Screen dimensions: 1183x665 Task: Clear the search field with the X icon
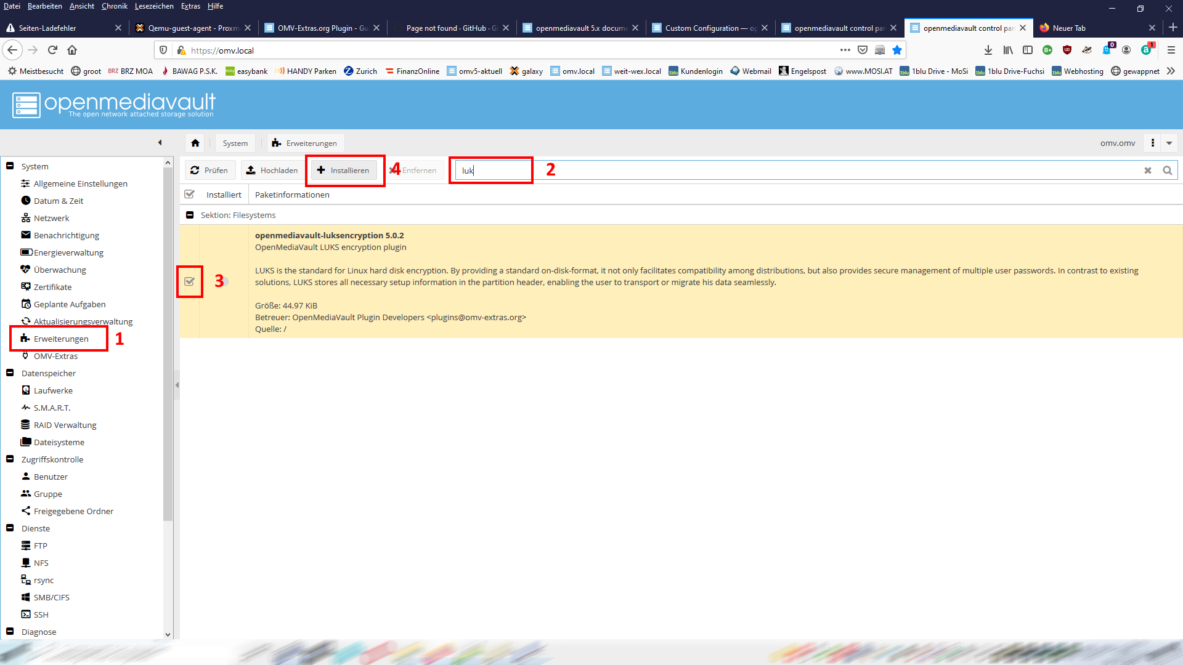tap(1148, 171)
